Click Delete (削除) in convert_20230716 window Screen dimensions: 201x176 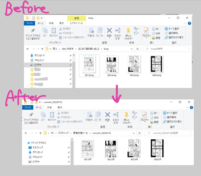[x=107, y=117]
